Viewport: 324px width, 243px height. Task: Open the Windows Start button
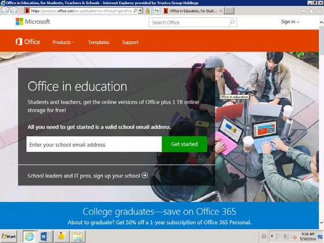click(x=9, y=236)
